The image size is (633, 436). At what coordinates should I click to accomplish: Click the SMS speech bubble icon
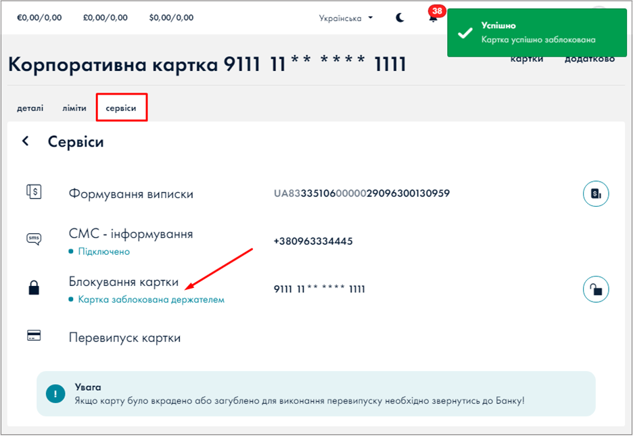(x=34, y=239)
